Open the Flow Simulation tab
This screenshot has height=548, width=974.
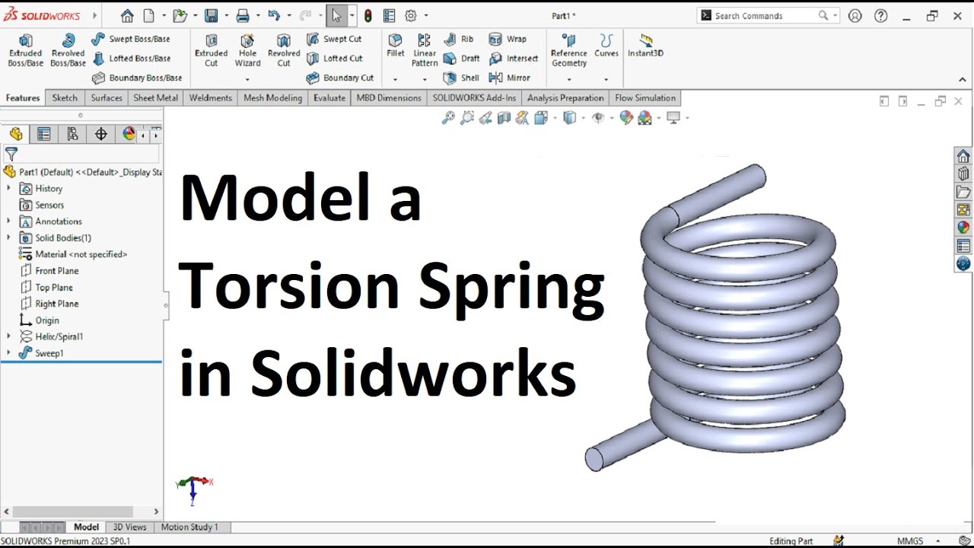pos(645,97)
